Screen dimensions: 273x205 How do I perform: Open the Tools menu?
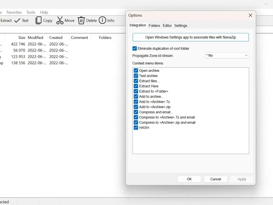click(31, 12)
